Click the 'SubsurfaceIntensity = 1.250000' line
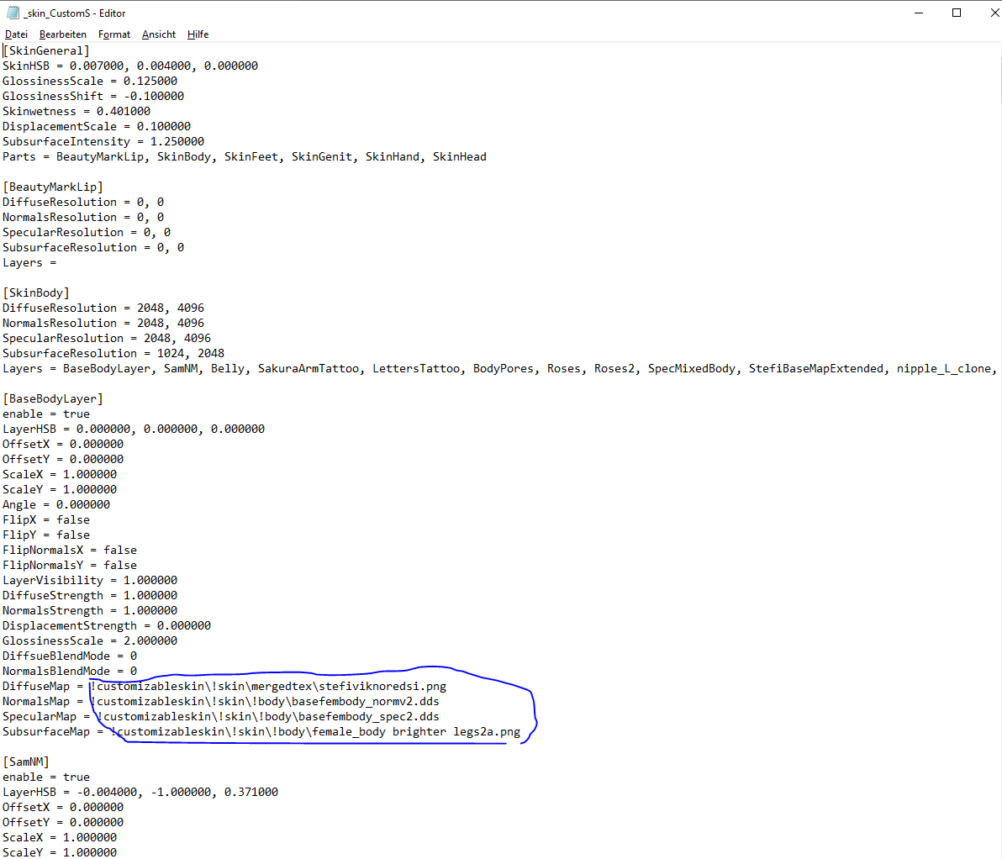This screenshot has width=1002, height=859. click(x=103, y=142)
